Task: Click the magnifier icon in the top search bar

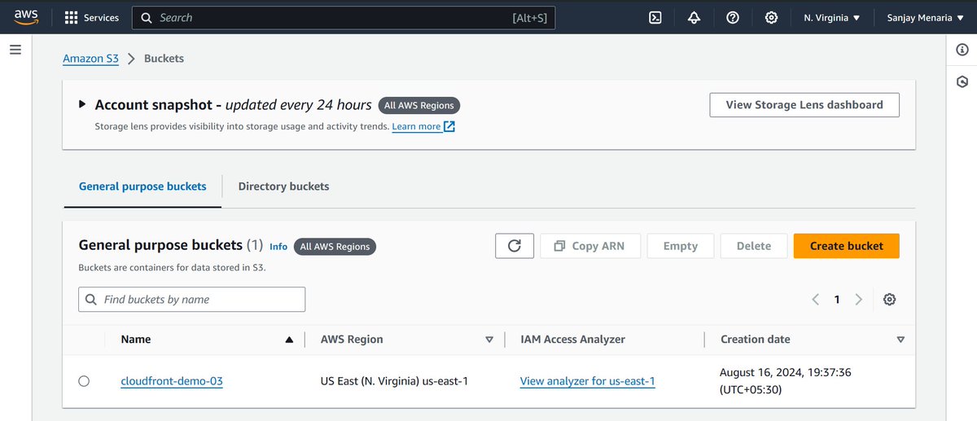Action: [x=147, y=18]
